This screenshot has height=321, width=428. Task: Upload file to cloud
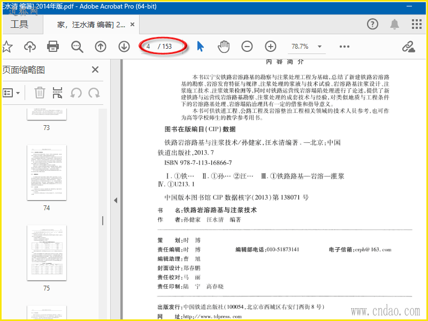pos(30,47)
